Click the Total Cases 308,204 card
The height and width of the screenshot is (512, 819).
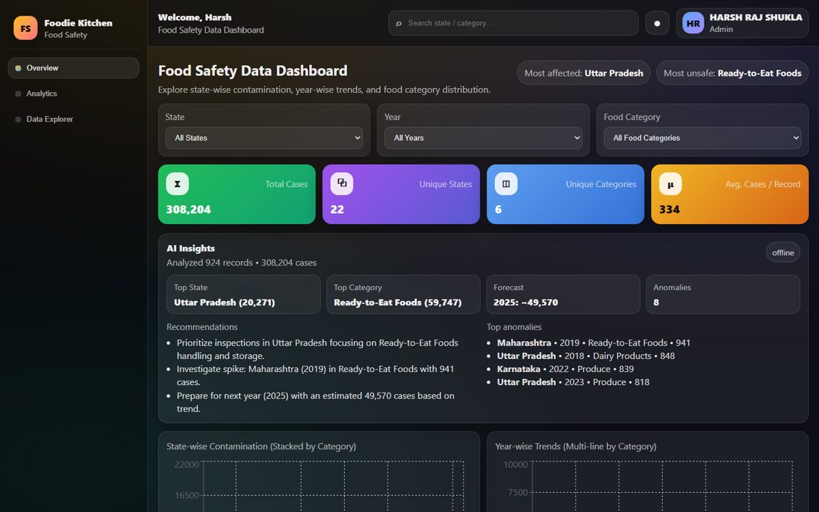click(x=237, y=195)
